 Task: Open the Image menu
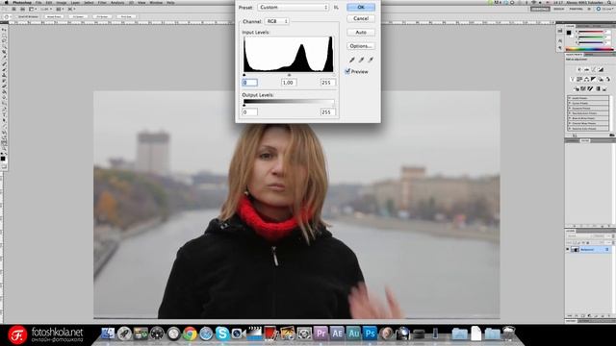click(x=62, y=2)
